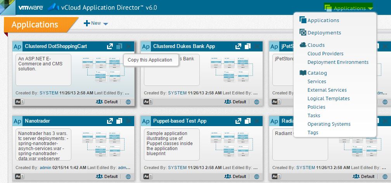The height and width of the screenshot is (183, 391).
Task: Open Clustered DotShoppingCart in new window icon
Action: 110,46
